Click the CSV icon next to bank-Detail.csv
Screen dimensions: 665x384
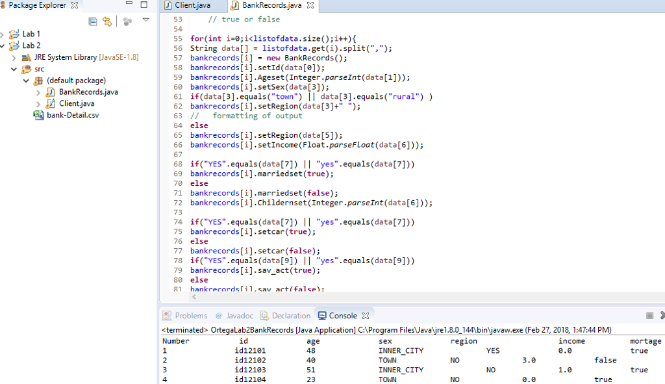(x=38, y=115)
